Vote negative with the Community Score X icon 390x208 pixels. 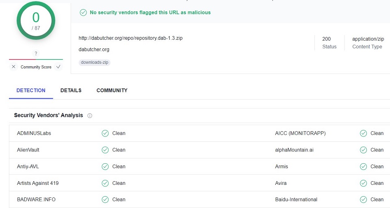(x=14, y=67)
